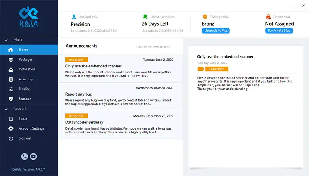Click the detail panel title 'Only use the embedded scanner'
This screenshot has width=309, height=176.
[225, 57]
